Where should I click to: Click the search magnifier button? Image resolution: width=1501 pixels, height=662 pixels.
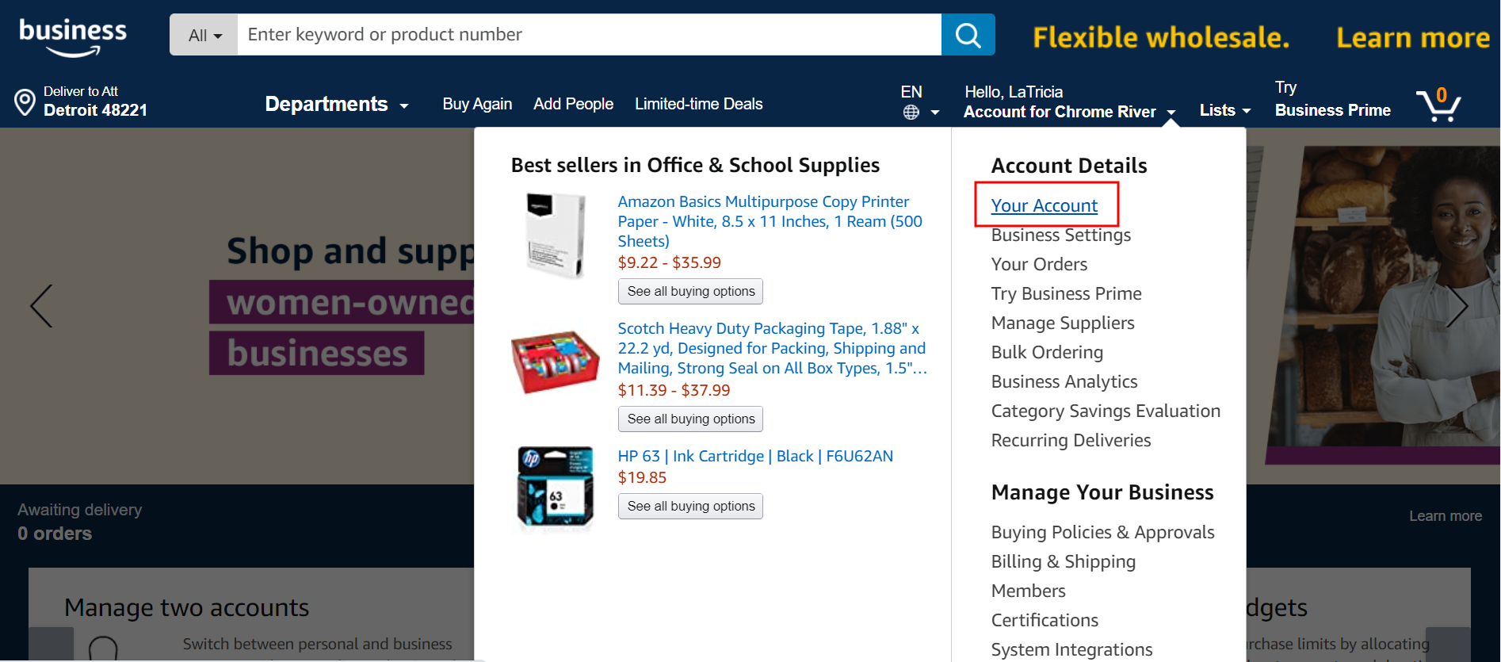click(x=968, y=35)
